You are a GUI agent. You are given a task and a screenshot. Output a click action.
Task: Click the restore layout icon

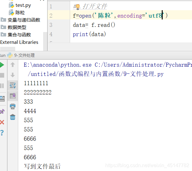2,99
